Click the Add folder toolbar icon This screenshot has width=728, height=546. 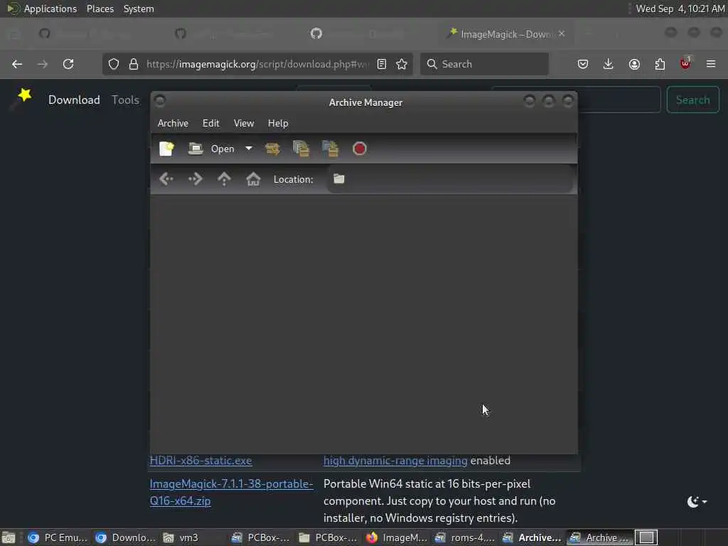tap(330, 149)
